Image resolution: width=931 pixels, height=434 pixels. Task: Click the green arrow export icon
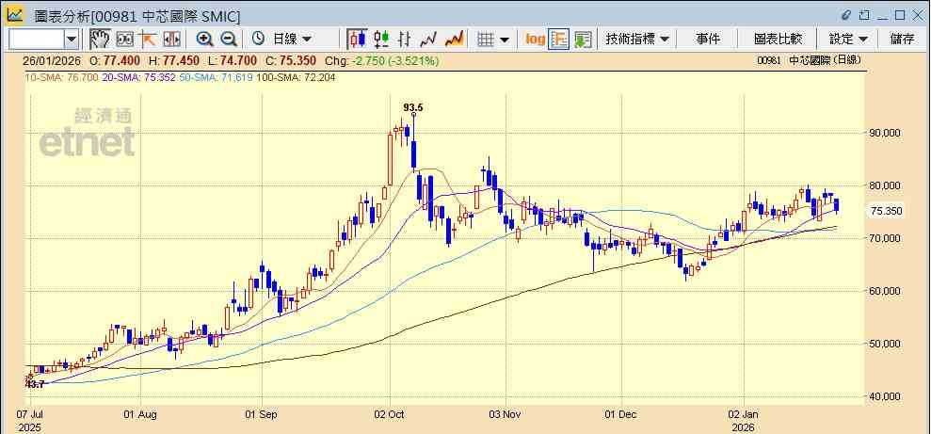[x=583, y=40]
